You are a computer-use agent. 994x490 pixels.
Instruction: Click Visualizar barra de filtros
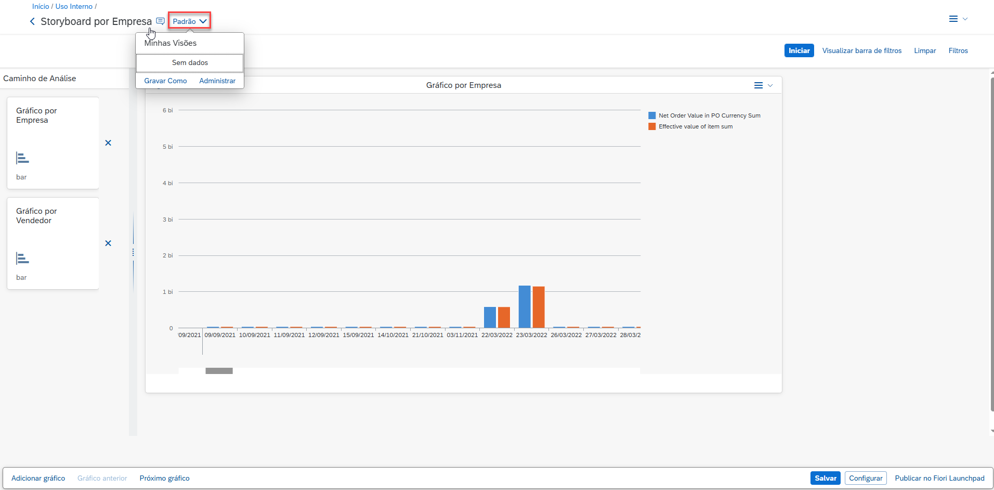click(861, 50)
